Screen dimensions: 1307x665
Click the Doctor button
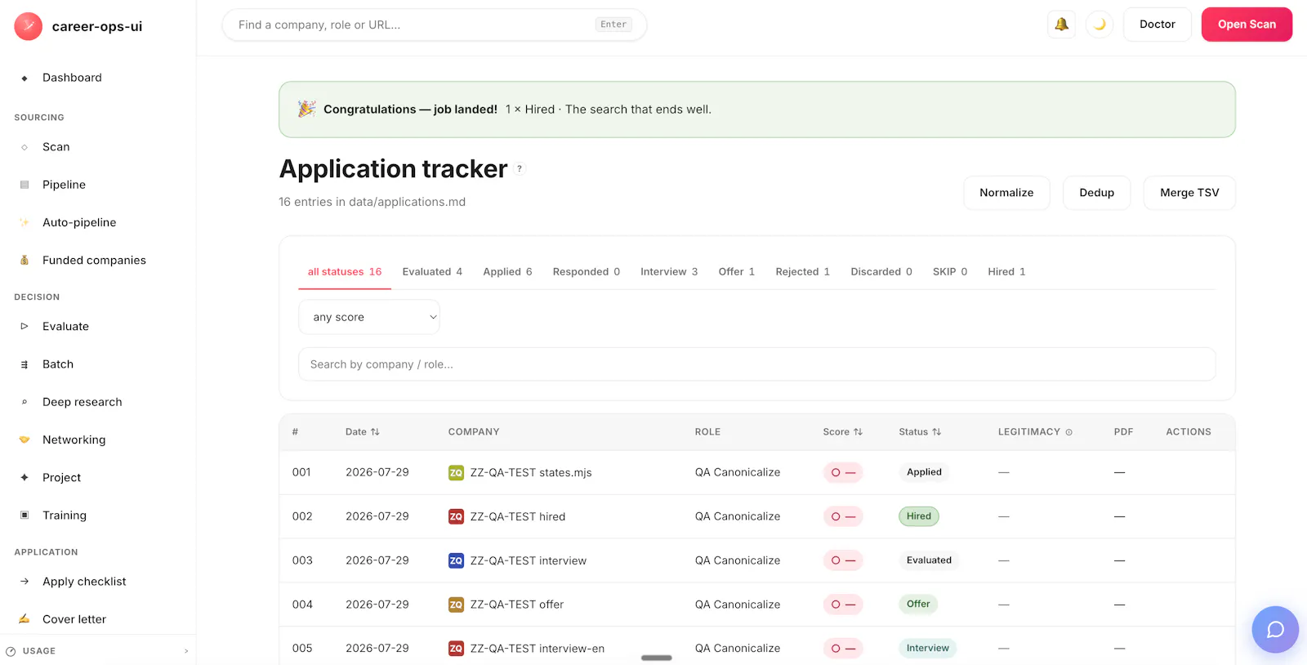[x=1157, y=25]
